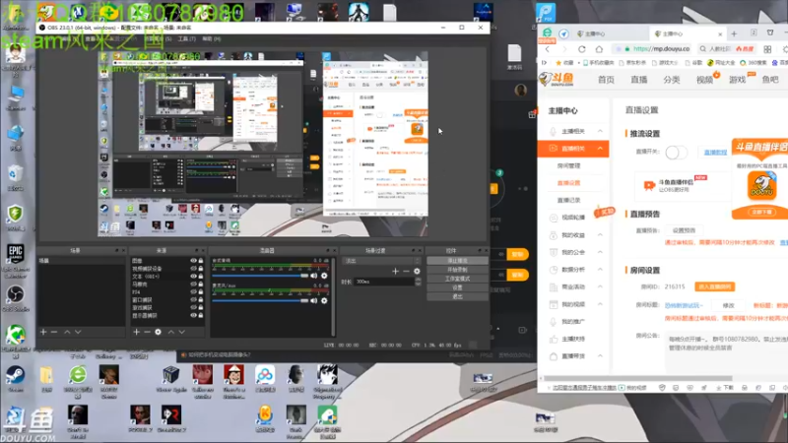The image size is (788, 443).
Task: Expand 我的收益 sidebar section
Action: tap(600, 235)
